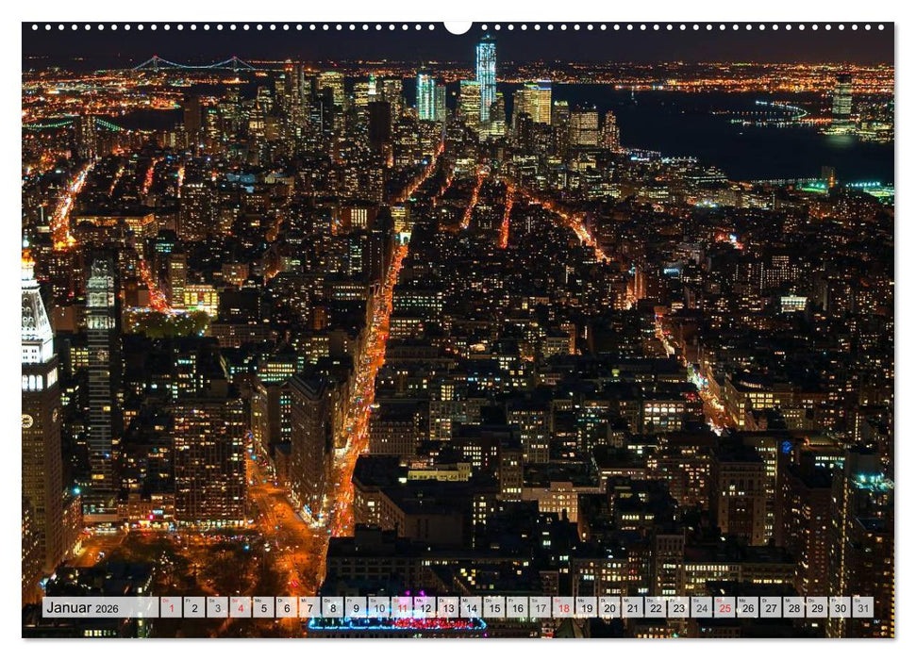This screenshot has height=660, width=916.
Task: Select January 1 on the date strip
Action: coord(171,608)
